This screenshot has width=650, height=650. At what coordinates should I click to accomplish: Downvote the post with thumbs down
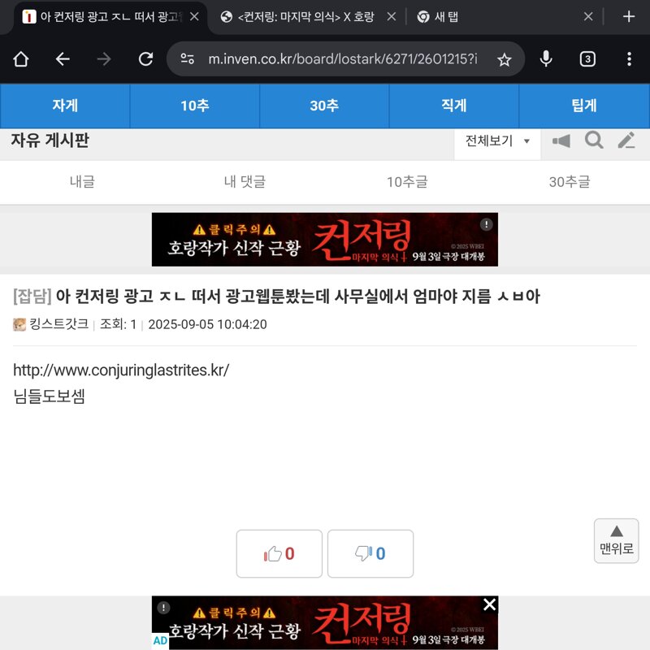click(370, 553)
